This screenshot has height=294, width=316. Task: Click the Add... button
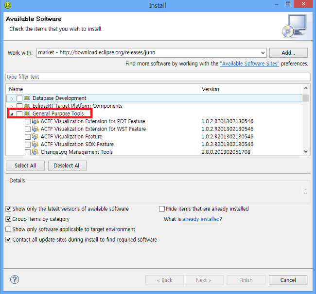tap(288, 53)
